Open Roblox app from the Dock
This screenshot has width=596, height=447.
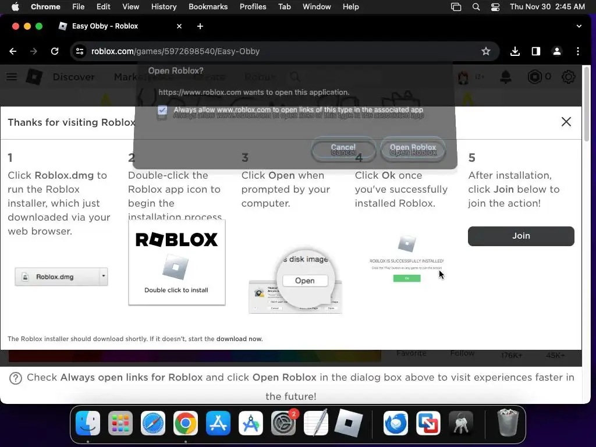[349, 423]
